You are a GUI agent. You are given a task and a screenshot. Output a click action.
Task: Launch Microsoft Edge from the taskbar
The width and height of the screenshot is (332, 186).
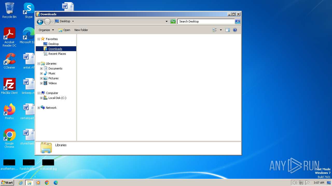click(56, 183)
